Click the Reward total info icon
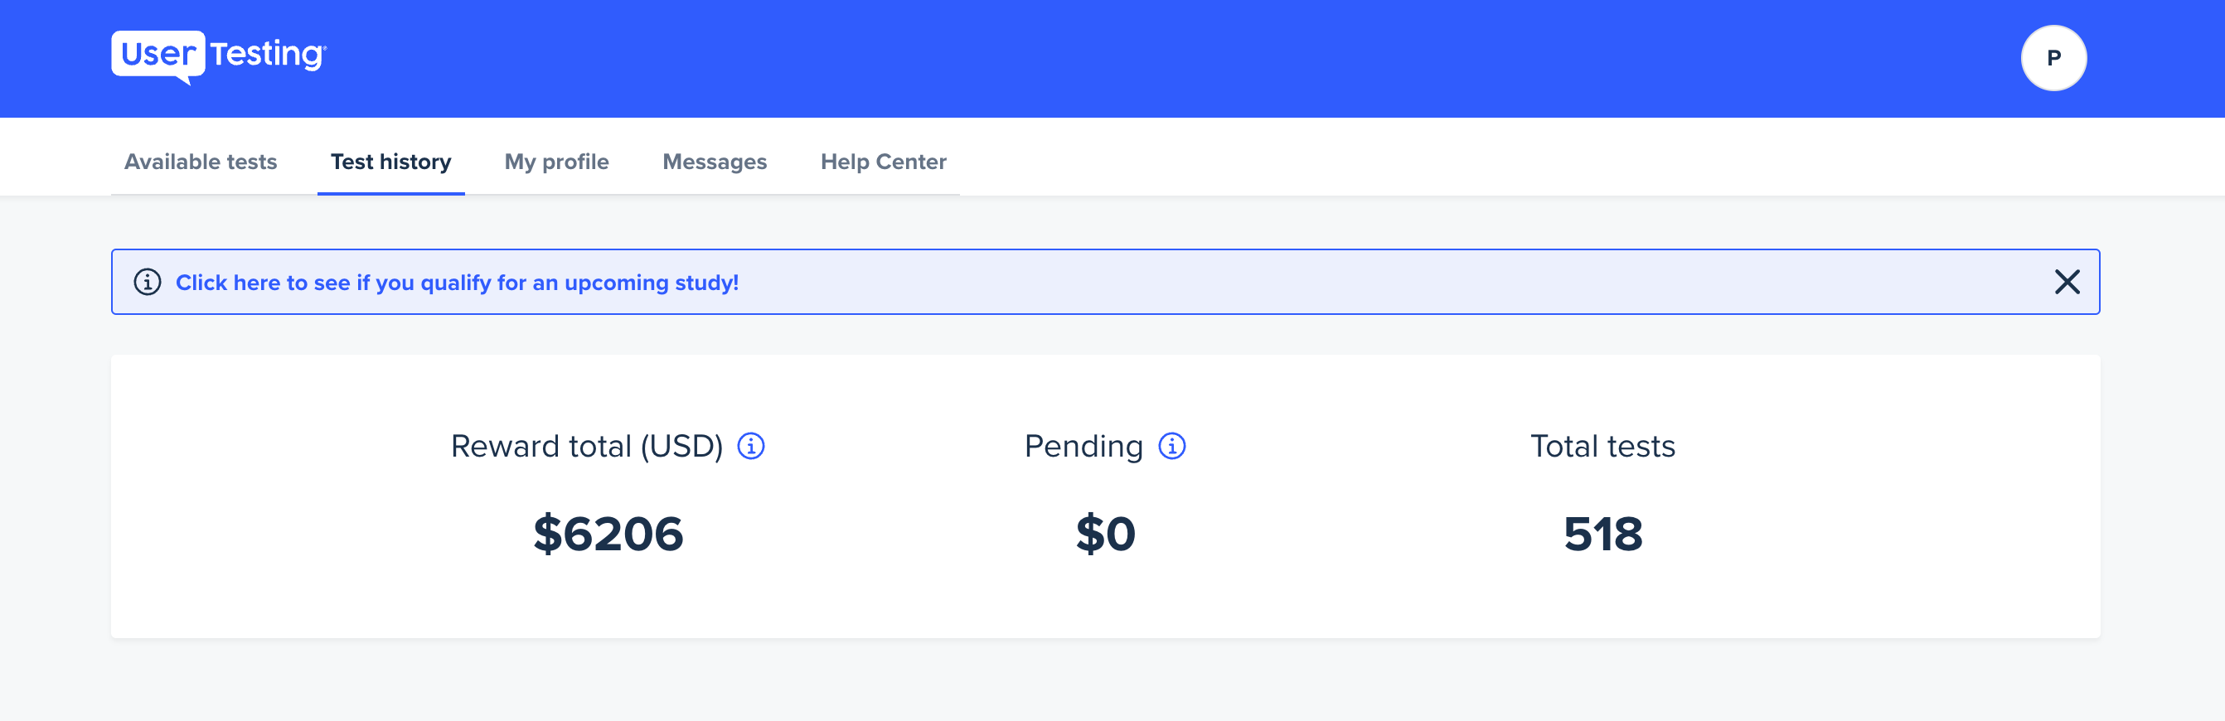2225x721 pixels. point(750,447)
